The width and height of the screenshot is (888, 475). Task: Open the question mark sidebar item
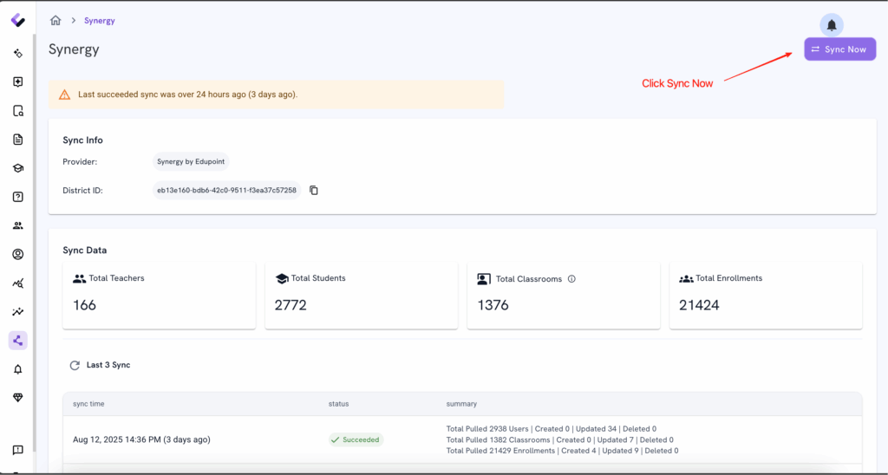pyautogui.click(x=17, y=197)
